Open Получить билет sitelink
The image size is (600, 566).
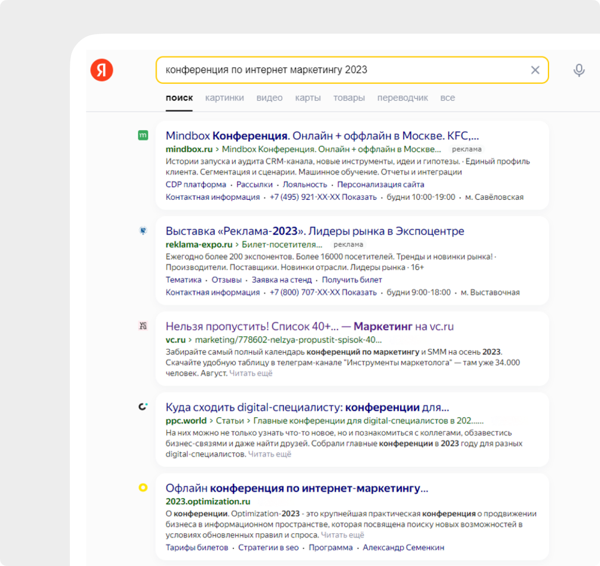click(352, 280)
